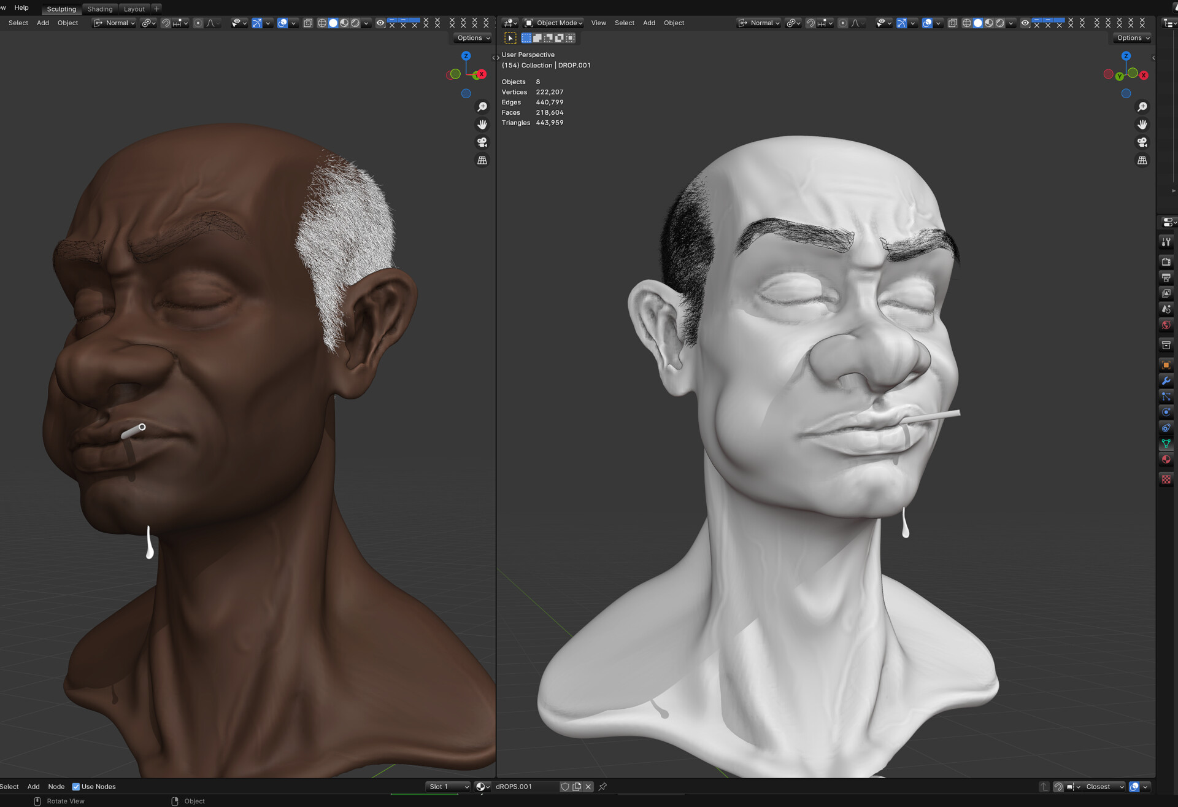Select the Tweak tool cursor icon

click(x=510, y=37)
